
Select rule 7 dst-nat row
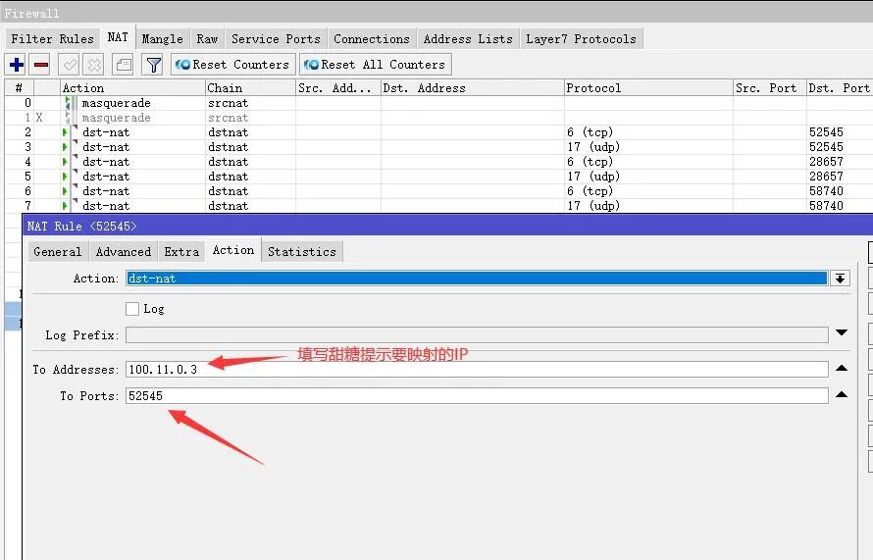point(438,205)
